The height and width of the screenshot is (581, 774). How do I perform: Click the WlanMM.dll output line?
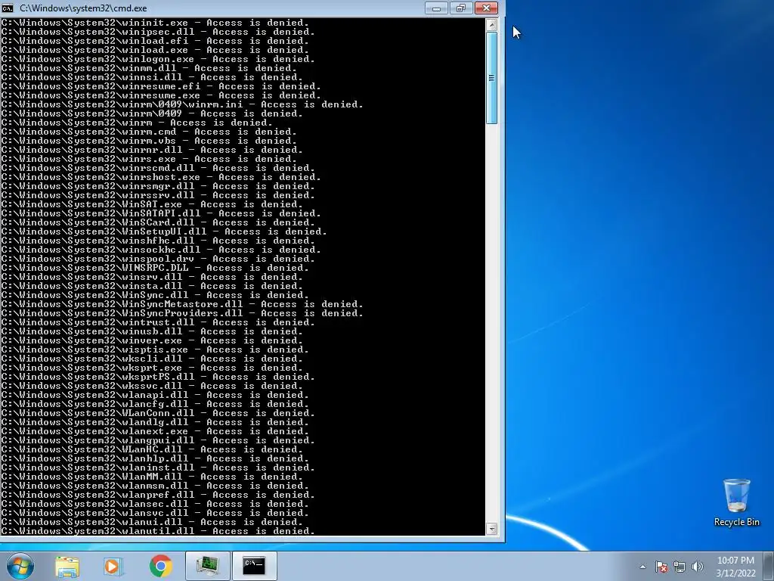click(151, 477)
